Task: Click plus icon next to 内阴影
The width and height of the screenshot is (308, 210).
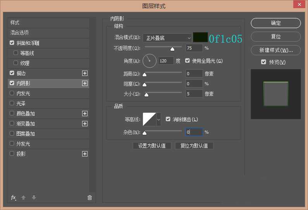Action: click(x=85, y=83)
